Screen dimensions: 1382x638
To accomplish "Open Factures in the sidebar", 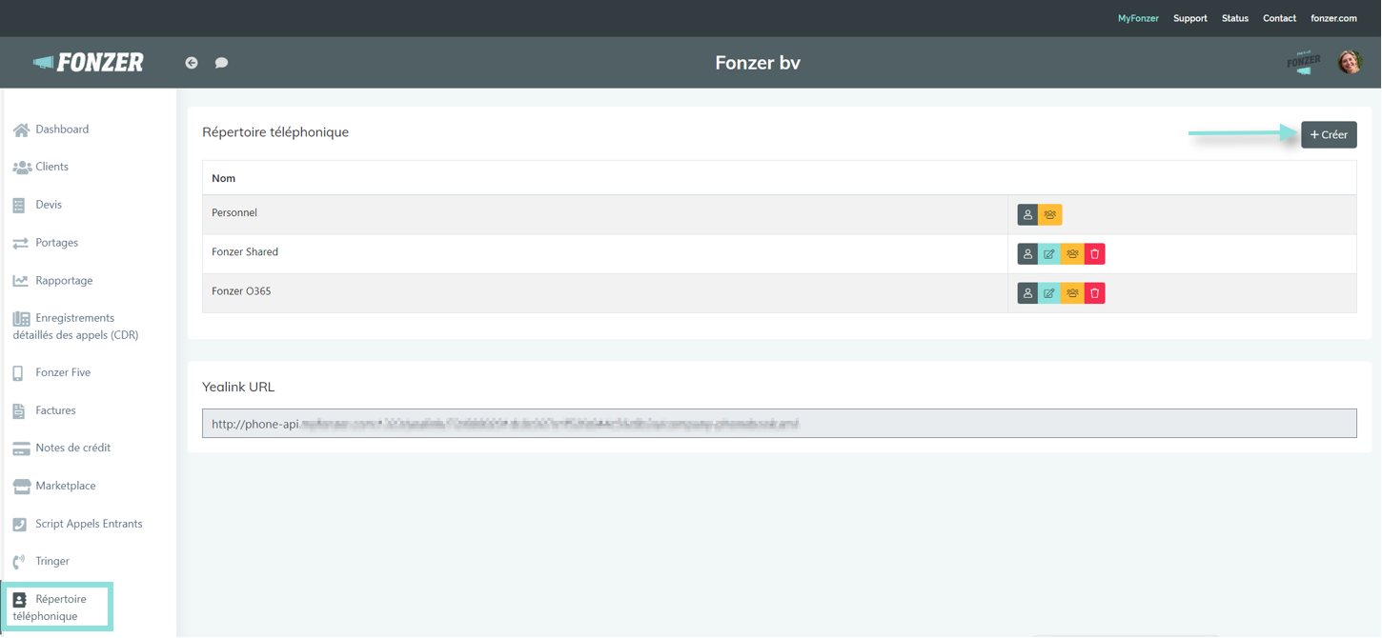I will point(45,410).
